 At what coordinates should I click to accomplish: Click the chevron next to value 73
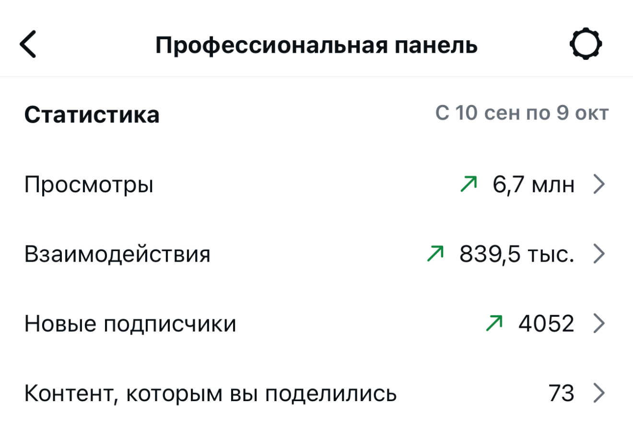coord(599,393)
